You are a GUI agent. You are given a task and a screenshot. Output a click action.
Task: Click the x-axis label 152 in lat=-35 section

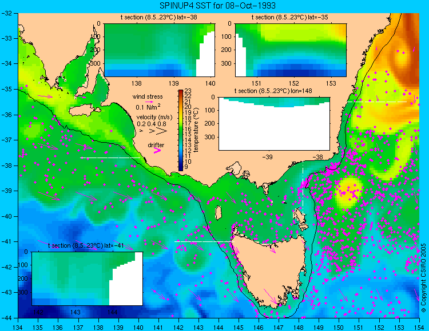pos(294,83)
